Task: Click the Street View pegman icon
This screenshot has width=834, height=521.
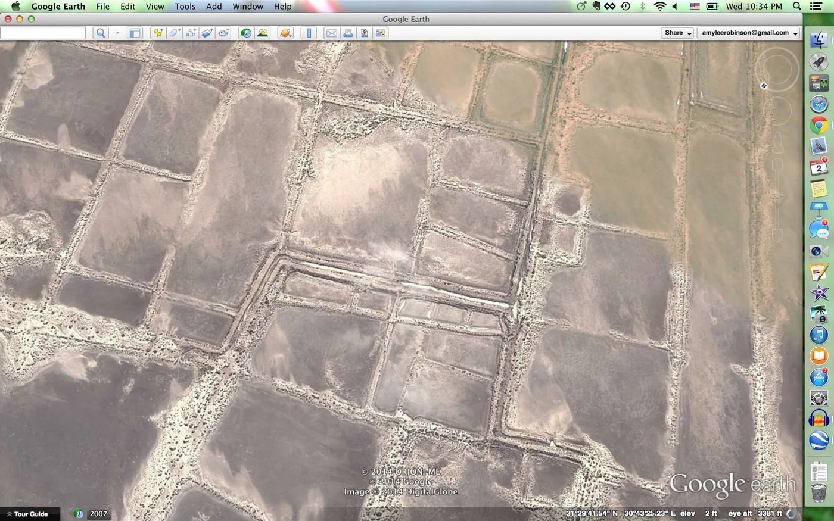Action: 777,143
